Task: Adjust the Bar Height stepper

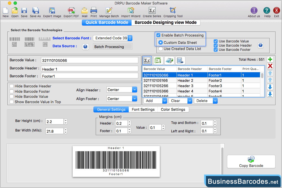Action: pos(66,122)
